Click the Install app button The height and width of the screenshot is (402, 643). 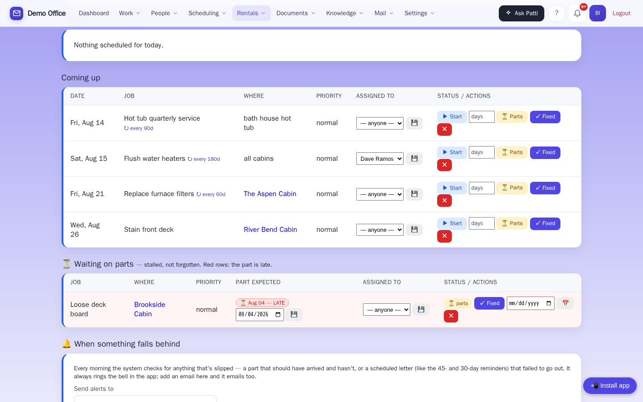point(610,385)
